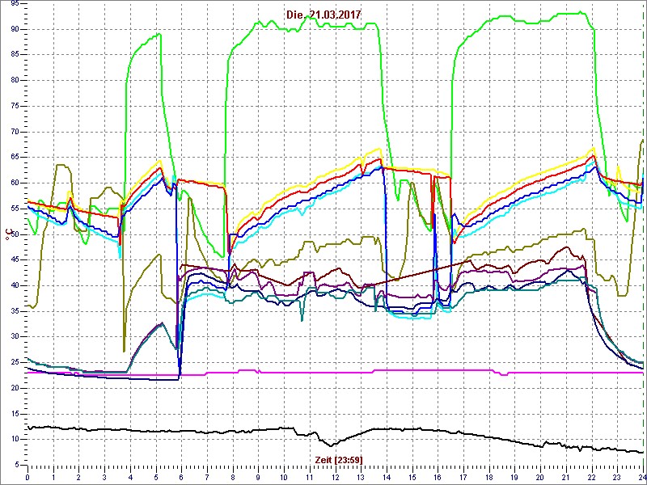
Task: Click temperature axis value "30"
Action: click(14, 336)
